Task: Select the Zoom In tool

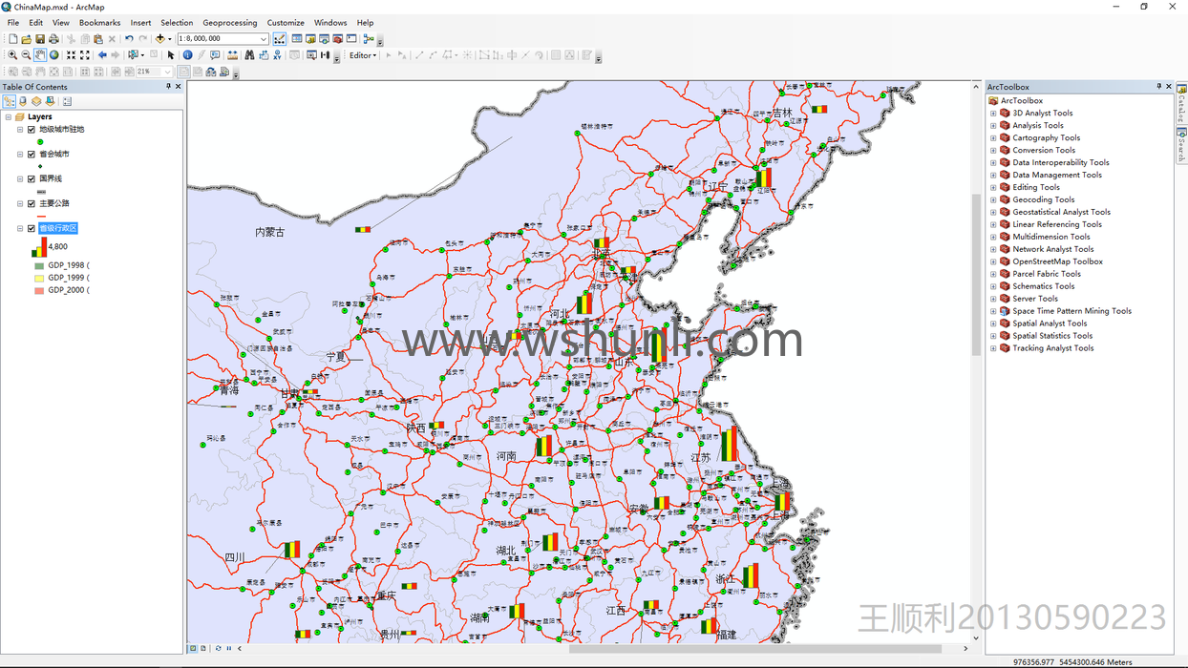Action: point(12,55)
